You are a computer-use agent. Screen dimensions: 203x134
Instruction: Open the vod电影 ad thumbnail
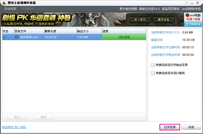pyautogui.click(x=193, y=17)
